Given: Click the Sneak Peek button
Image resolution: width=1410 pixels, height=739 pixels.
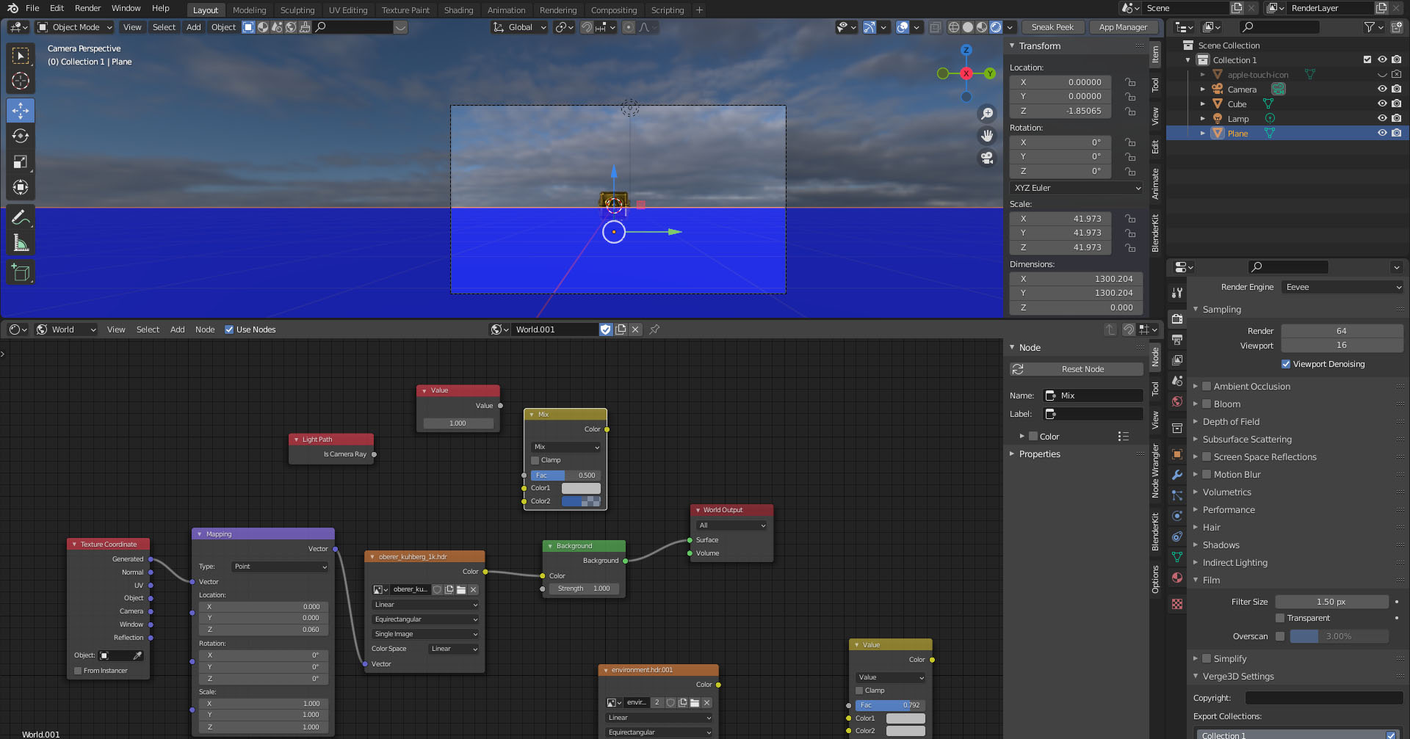Looking at the screenshot, I should 1052,27.
